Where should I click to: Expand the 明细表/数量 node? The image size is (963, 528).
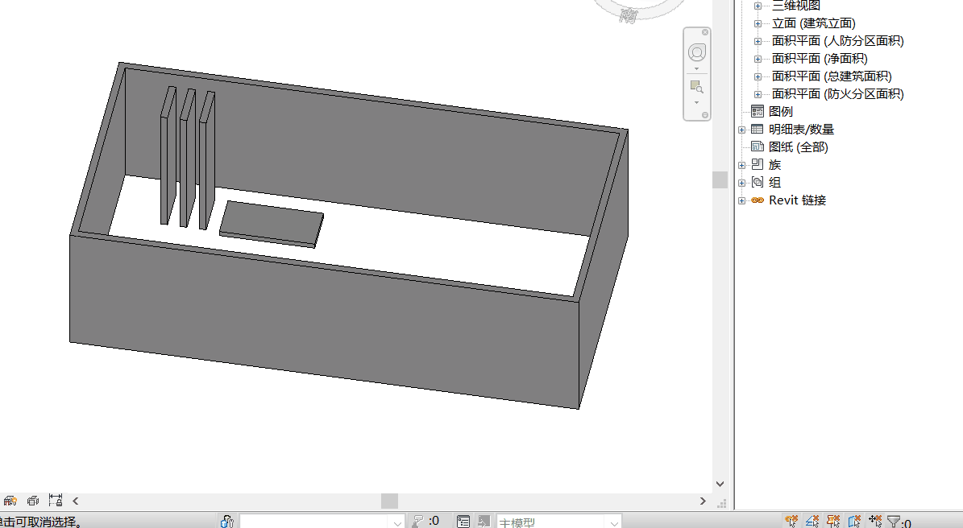tap(742, 130)
